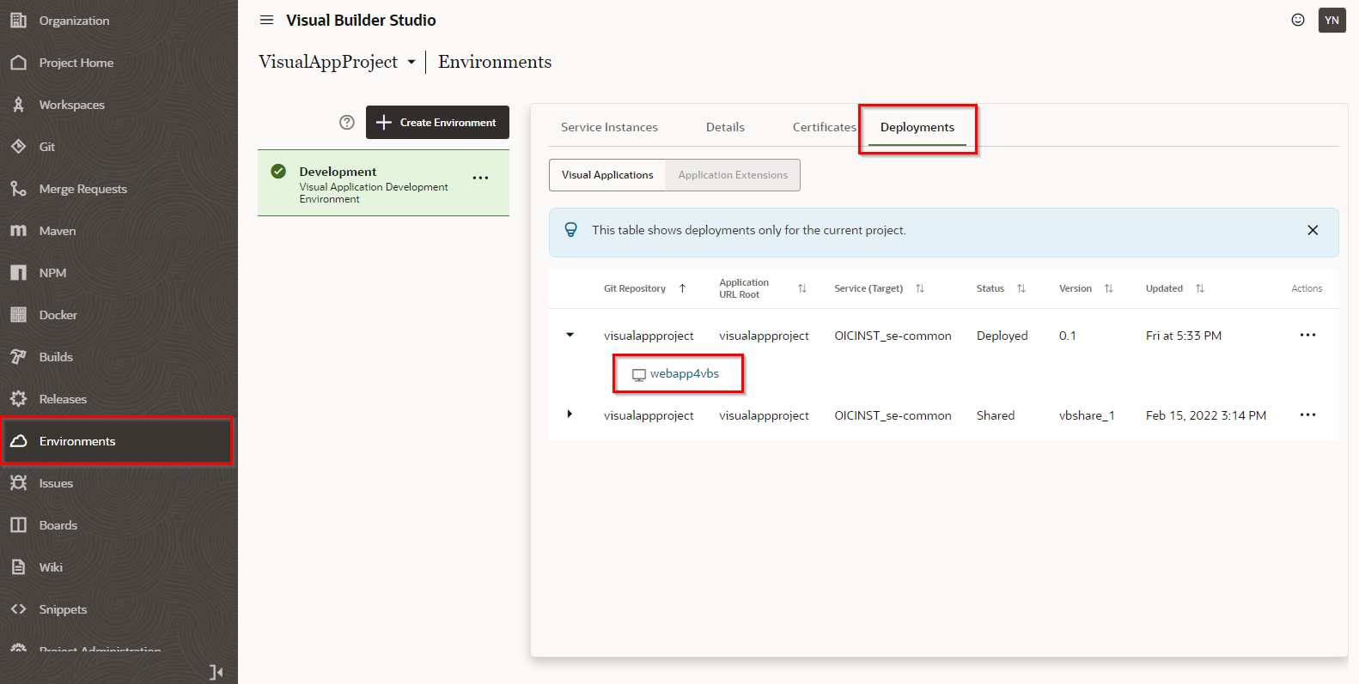Open the VisualAppProject project dropdown
The width and height of the screenshot is (1359, 684).
(x=411, y=62)
